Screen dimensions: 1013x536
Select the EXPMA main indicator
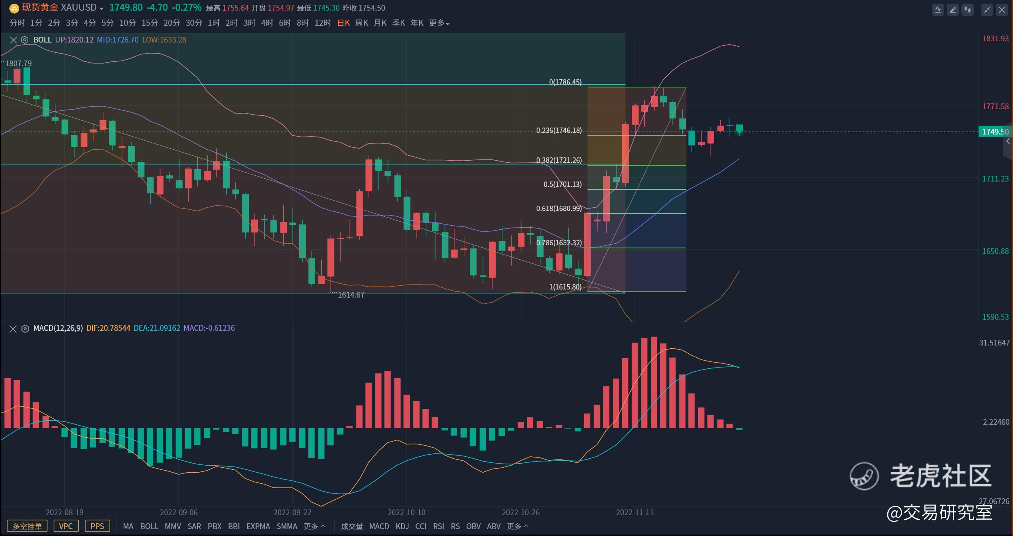tap(258, 526)
